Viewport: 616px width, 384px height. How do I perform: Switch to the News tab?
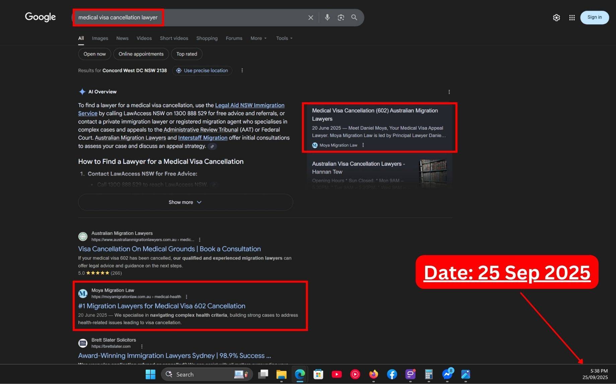[x=122, y=38]
